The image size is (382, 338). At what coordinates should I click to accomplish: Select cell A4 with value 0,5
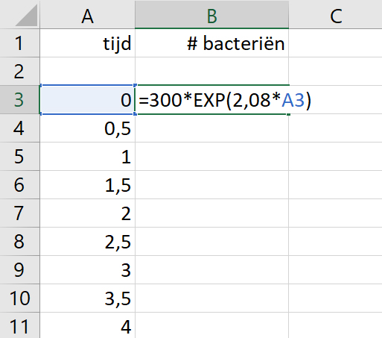(x=87, y=128)
